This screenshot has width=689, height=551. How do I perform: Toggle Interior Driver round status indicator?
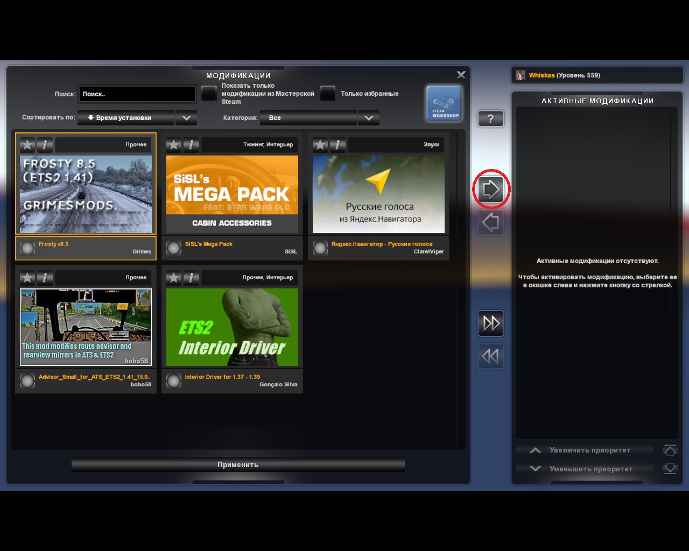tap(174, 381)
